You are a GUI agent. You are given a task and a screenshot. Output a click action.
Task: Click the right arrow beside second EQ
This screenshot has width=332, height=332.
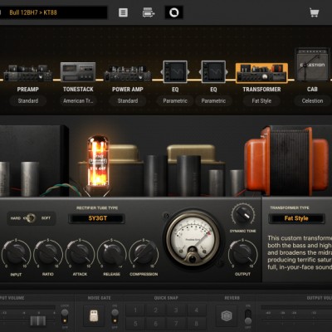tap(227, 72)
